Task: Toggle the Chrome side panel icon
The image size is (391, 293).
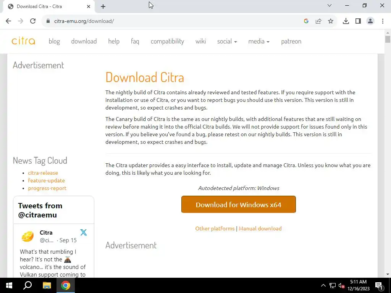Action: pos(358,21)
